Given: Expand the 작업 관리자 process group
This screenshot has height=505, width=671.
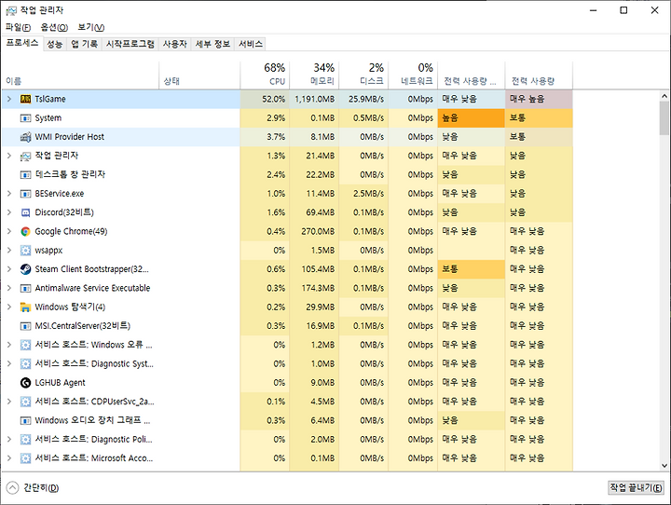Looking at the screenshot, I should 9,156.
